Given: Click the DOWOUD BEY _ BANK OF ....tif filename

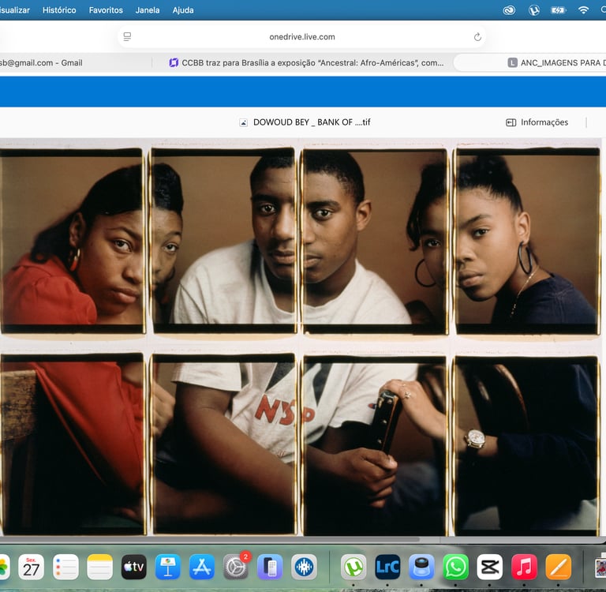Looking at the screenshot, I should tap(312, 122).
